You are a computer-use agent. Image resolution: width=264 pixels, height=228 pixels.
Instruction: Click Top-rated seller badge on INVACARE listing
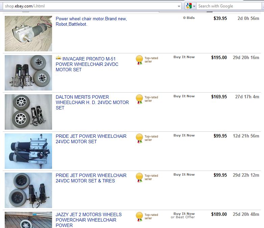[139, 60]
